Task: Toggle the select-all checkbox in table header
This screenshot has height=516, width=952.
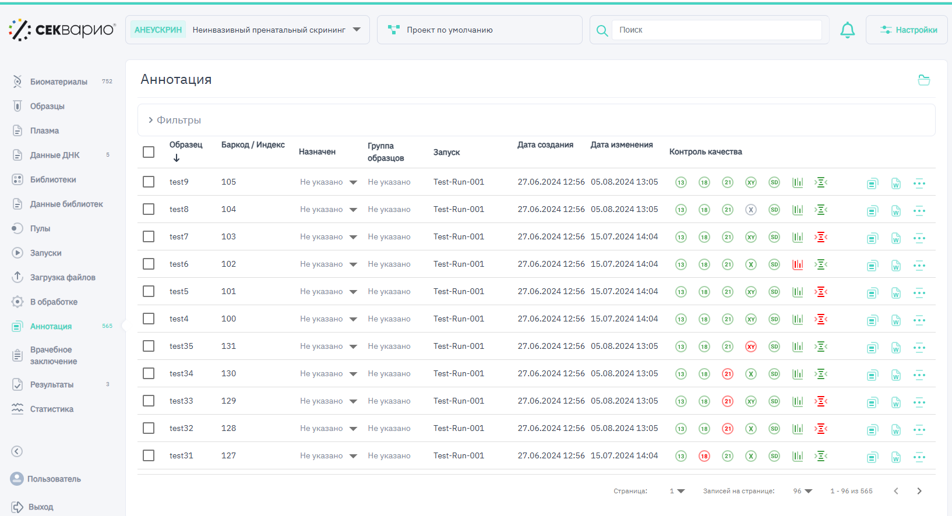Action: (x=149, y=152)
